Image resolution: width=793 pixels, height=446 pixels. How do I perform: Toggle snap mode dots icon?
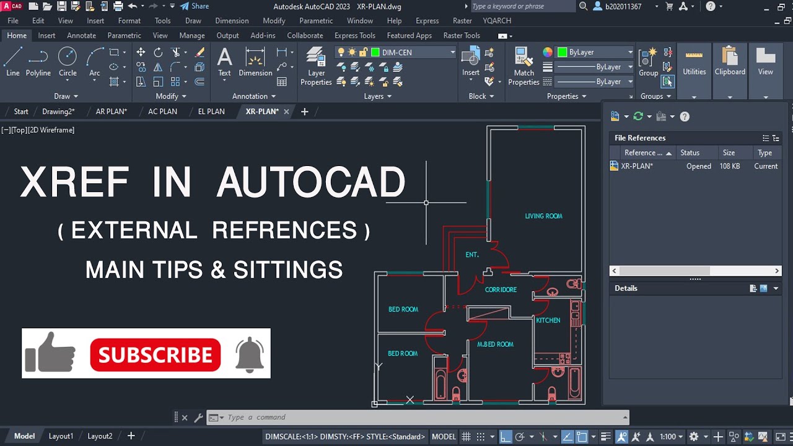pyautogui.click(x=481, y=437)
